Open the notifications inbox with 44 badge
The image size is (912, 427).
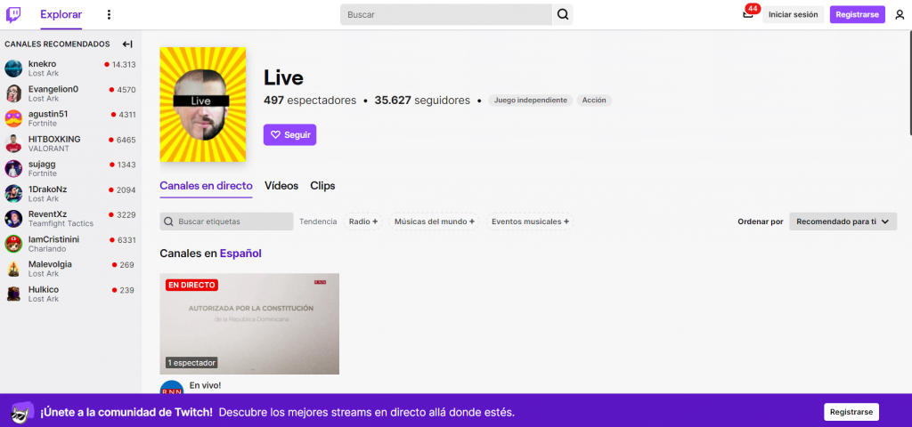click(x=748, y=14)
